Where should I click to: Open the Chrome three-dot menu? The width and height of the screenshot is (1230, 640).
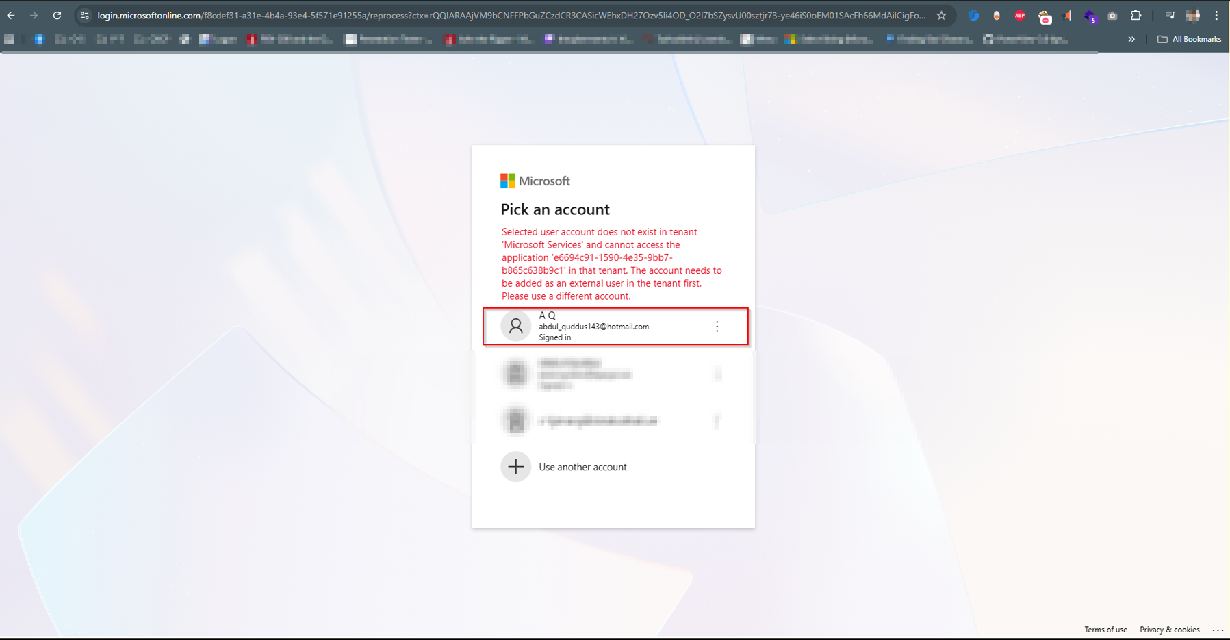coord(1216,15)
